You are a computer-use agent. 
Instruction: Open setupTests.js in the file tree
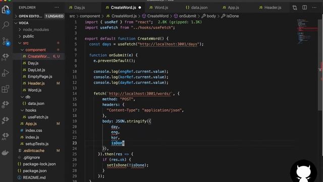[x=37, y=144]
